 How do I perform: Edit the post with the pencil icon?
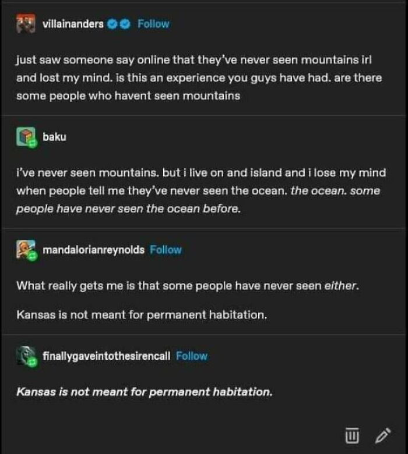[382, 435]
